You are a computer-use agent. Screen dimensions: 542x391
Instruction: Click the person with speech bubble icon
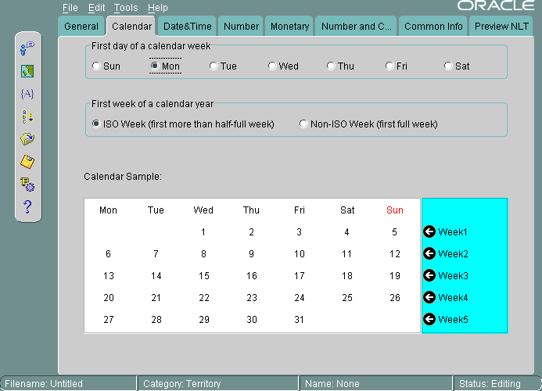27,48
